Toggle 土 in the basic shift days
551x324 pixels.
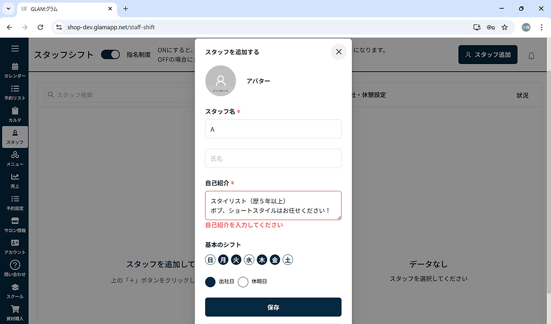click(x=288, y=259)
